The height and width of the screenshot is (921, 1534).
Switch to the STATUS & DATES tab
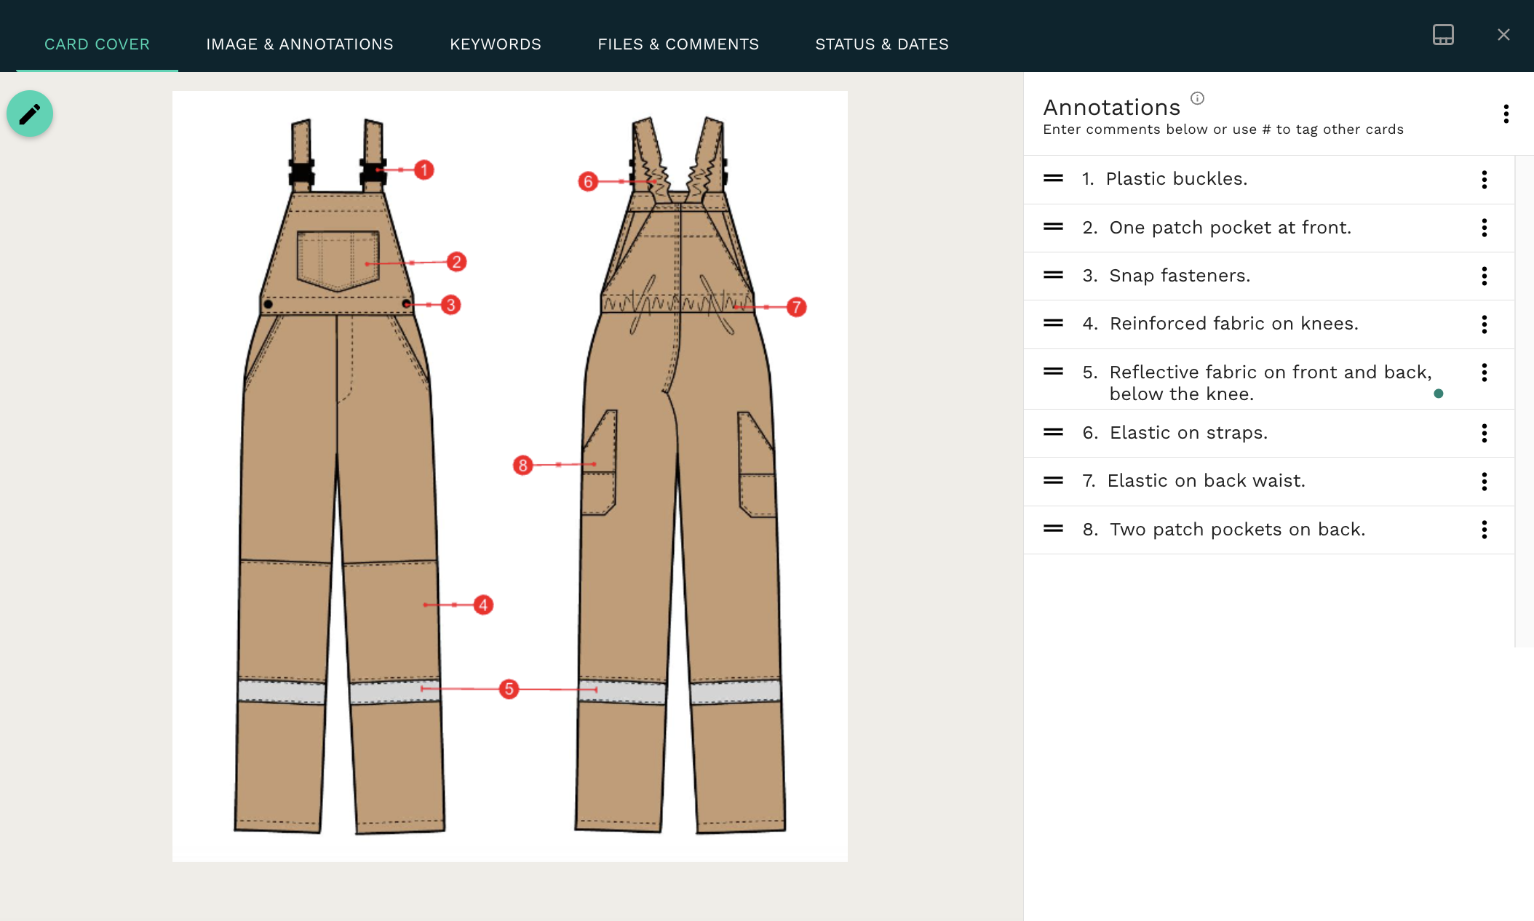pos(881,44)
